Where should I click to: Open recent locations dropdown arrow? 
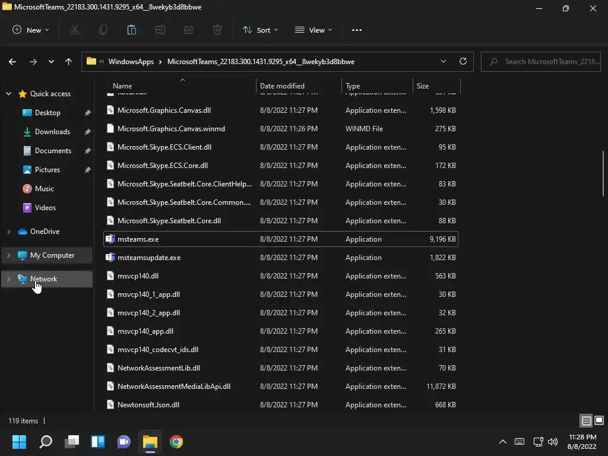click(x=51, y=62)
